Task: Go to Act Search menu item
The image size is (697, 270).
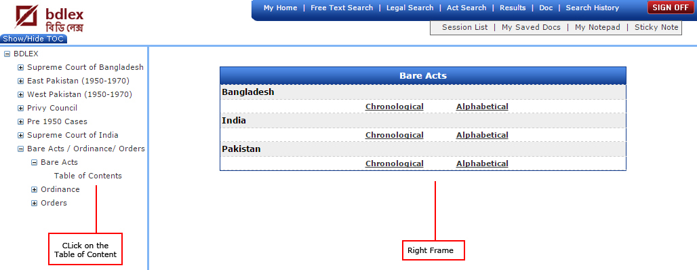Action: [466, 7]
